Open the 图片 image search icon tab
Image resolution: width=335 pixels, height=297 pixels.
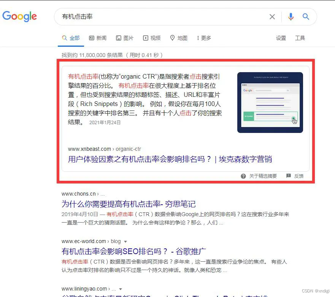tap(119, 38)
